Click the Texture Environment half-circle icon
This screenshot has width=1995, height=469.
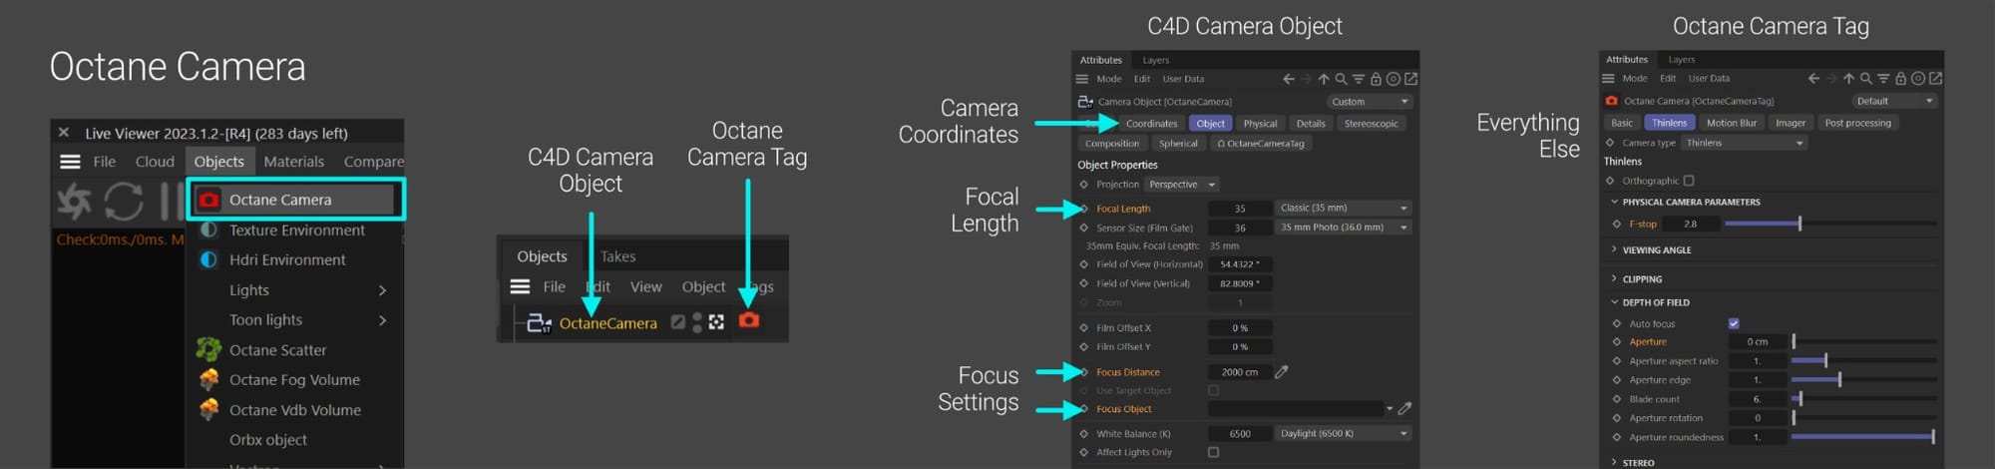pyautogui.click(x=208, y=230)
